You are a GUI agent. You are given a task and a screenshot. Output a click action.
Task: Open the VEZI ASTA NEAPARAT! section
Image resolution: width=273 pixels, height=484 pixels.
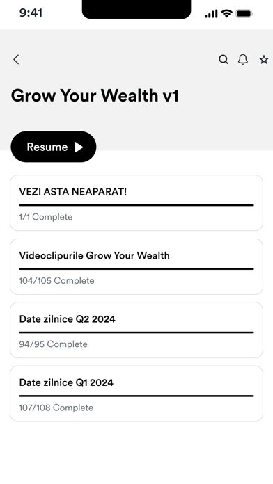(136, 203)
